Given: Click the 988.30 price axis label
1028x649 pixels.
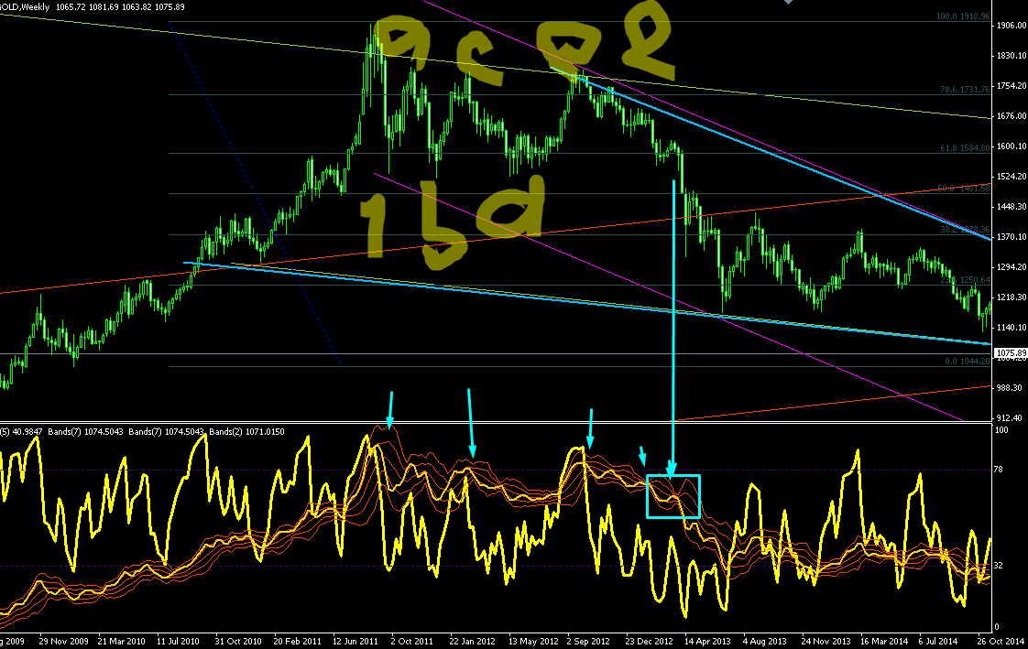Looking at the screenshot, I should 1011,388.
